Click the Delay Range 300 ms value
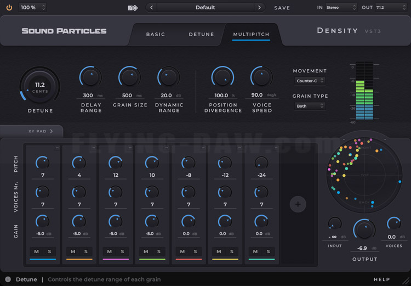Image resolution: width=411 pixels, height=286 pixels. (x=90, y=96)
